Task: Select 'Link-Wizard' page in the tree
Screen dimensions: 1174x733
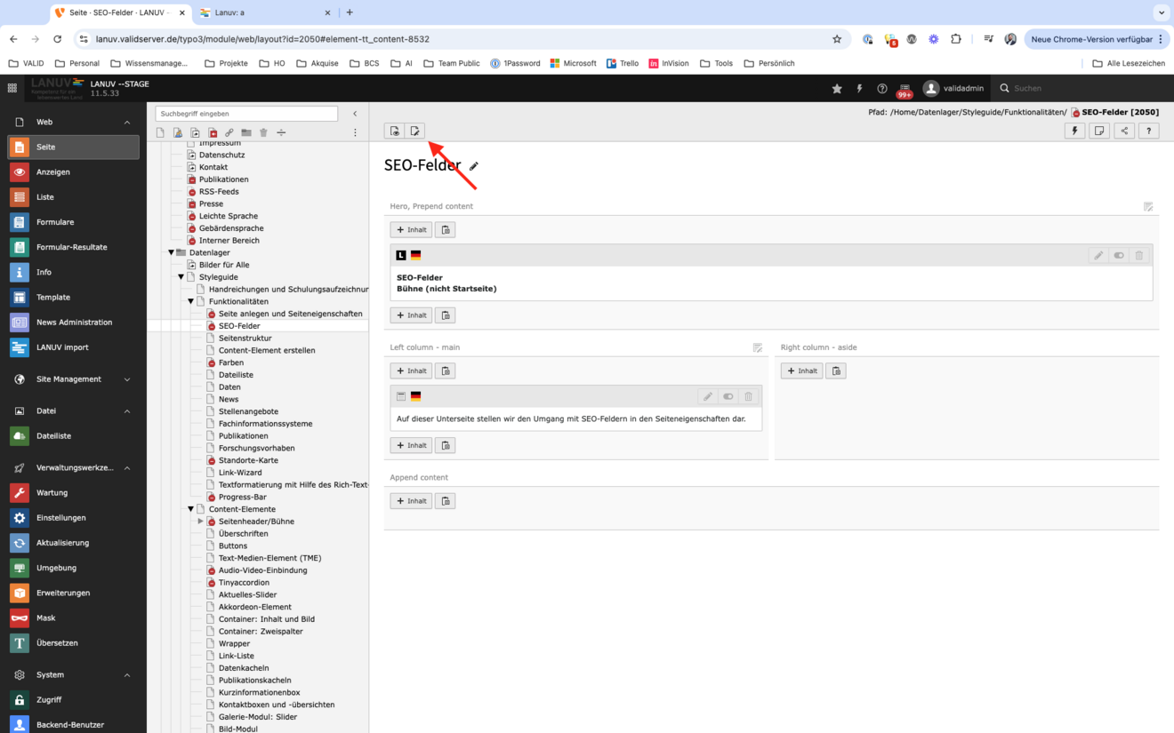Action: (x=240, y=474)
